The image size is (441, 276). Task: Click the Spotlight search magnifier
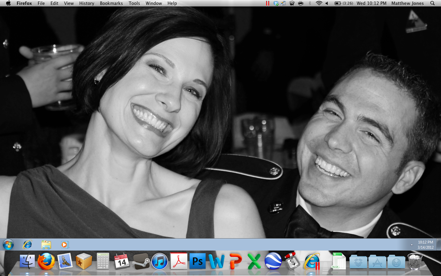(x=432, y=3)
